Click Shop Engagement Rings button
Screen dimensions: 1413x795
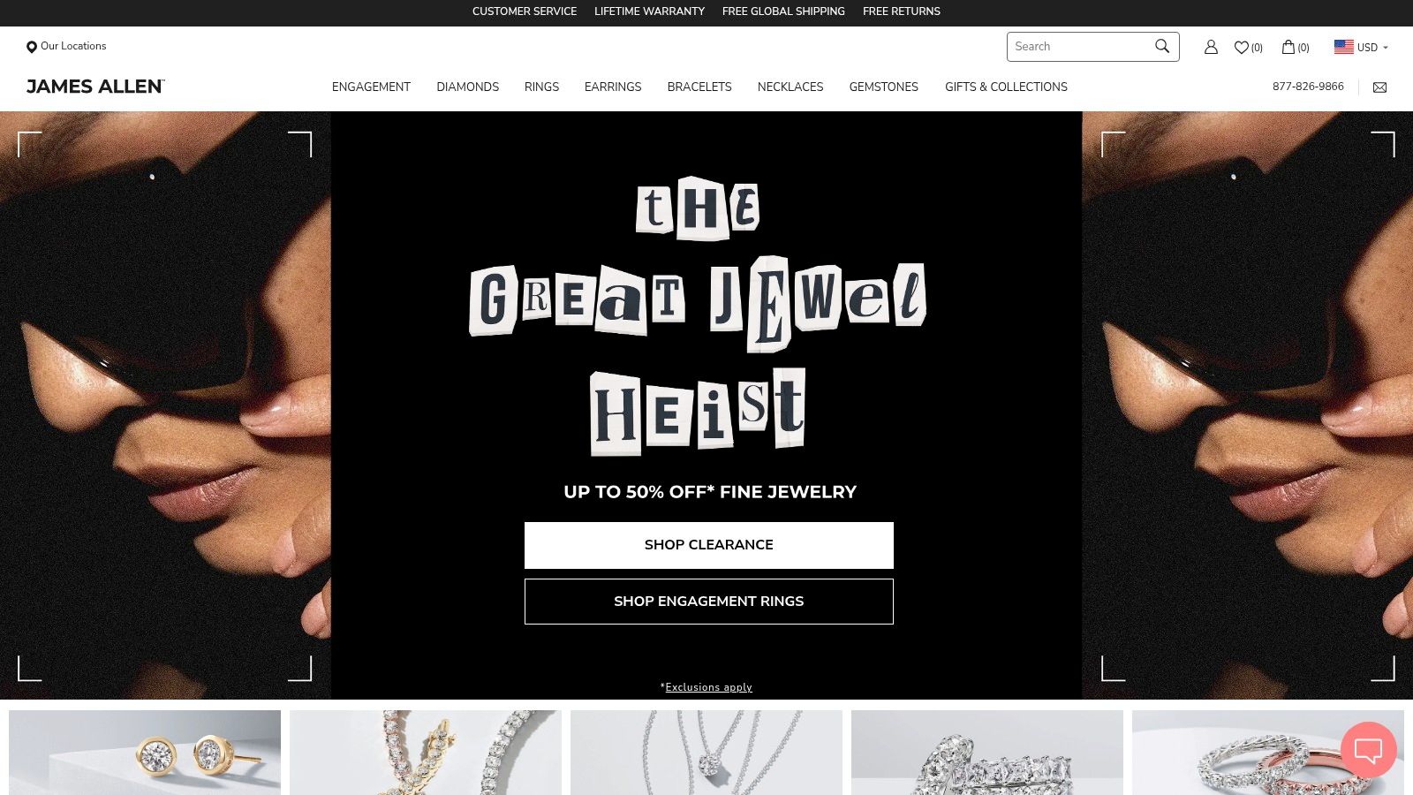[x=708, y=602]
